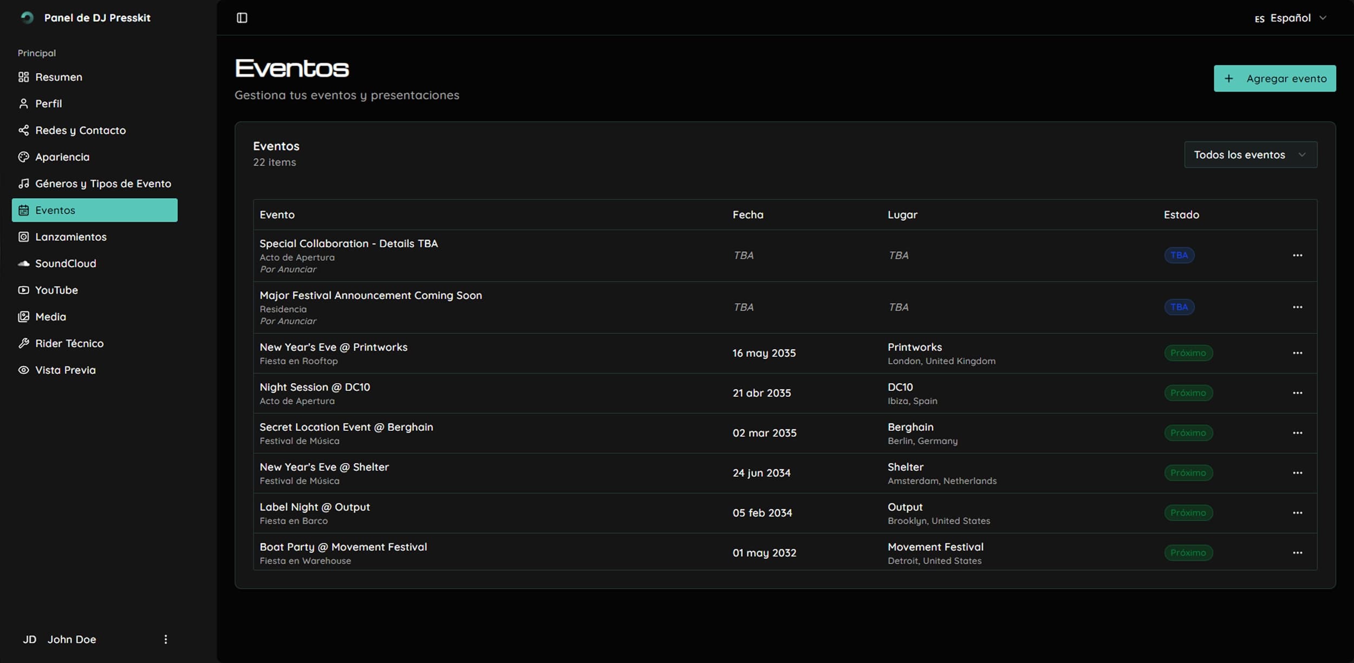Open John Doe's three-dot options menu

coord(166,639)
